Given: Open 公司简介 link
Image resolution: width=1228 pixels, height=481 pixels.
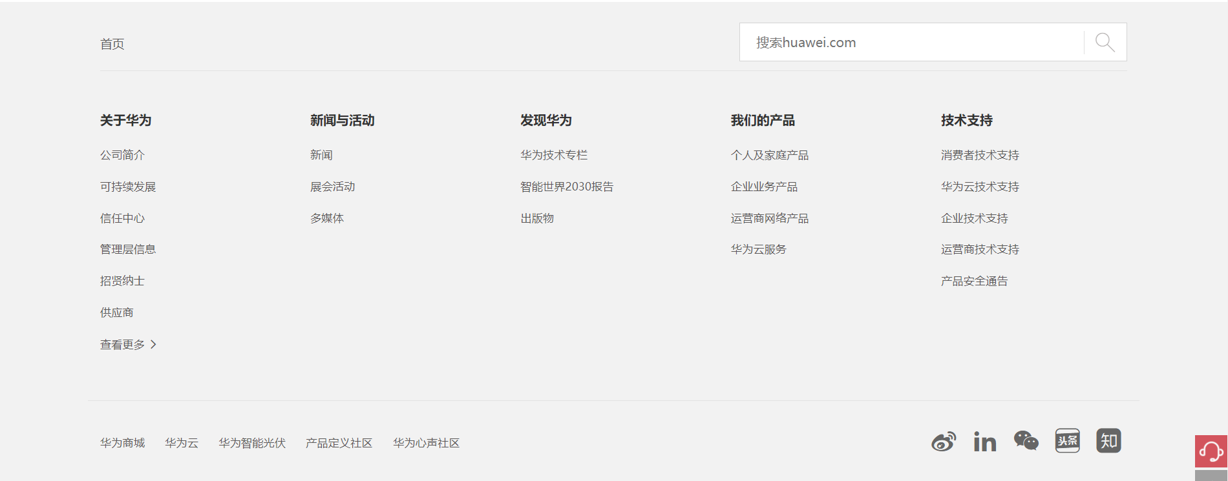Looking at the screenshot, I should 122,155.
